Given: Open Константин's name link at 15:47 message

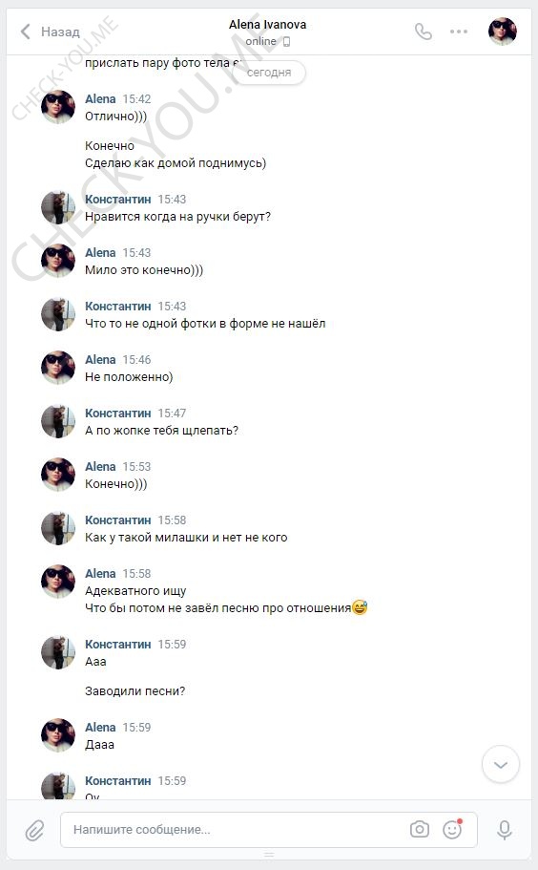Looking at the screenshot, I should click(118, 413).
